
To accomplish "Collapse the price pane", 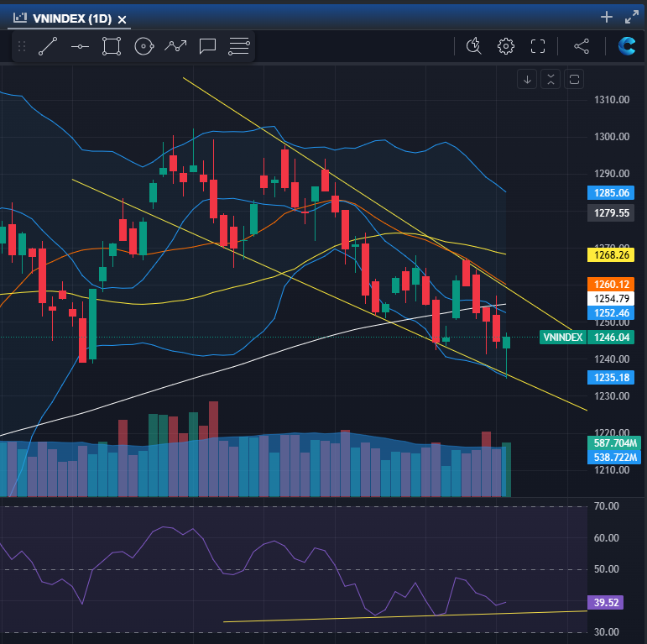I will (x=550, y=80).
